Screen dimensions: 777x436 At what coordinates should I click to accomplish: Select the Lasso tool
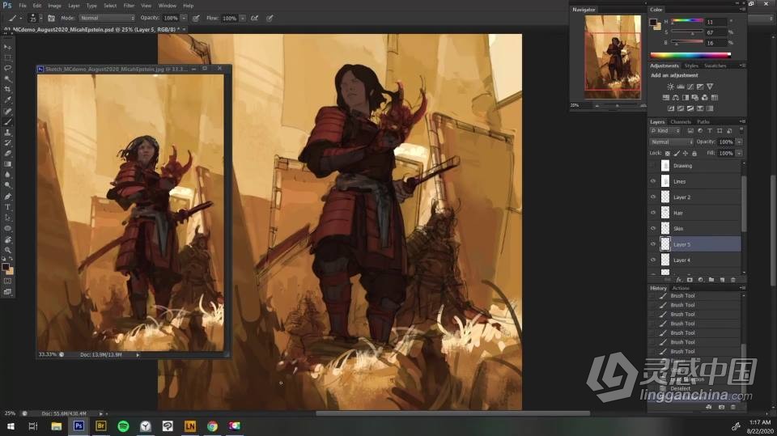[7, 68]
